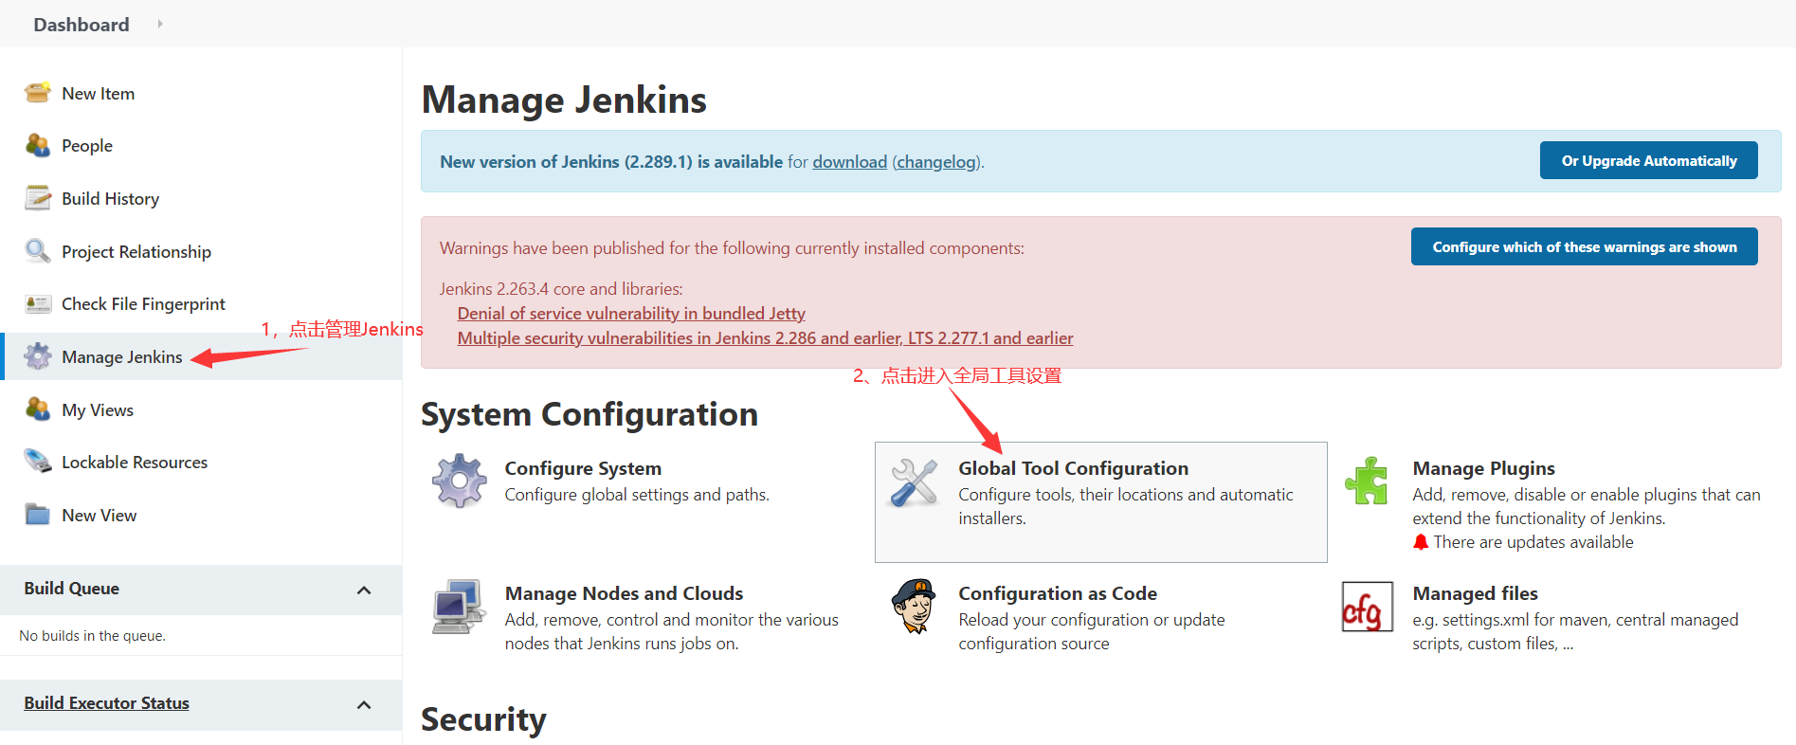Click the Manage Jenkins gear icon
Screen dimensions: 1796x745
(x=38, y=356)
